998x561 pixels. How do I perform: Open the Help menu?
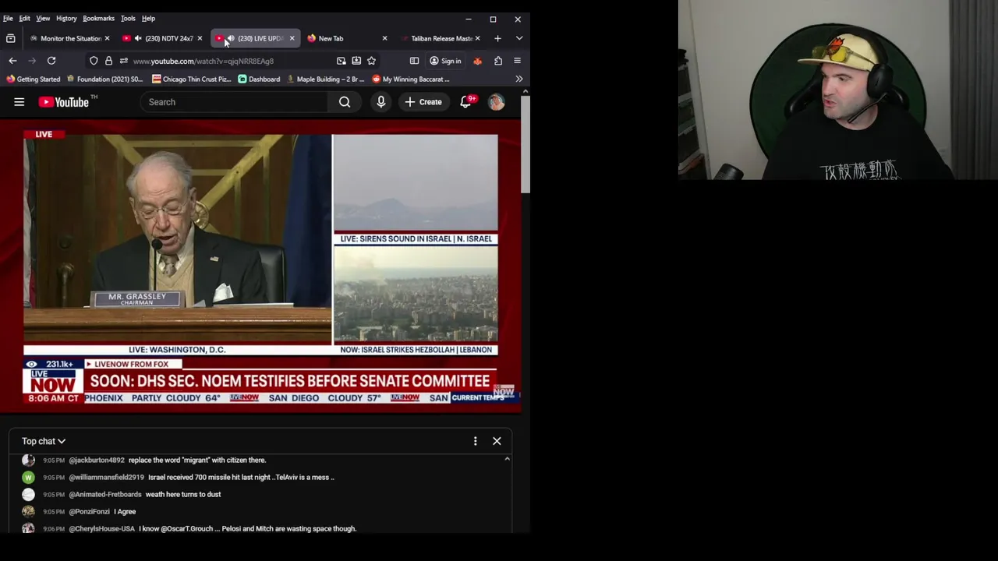coord(148,18)
